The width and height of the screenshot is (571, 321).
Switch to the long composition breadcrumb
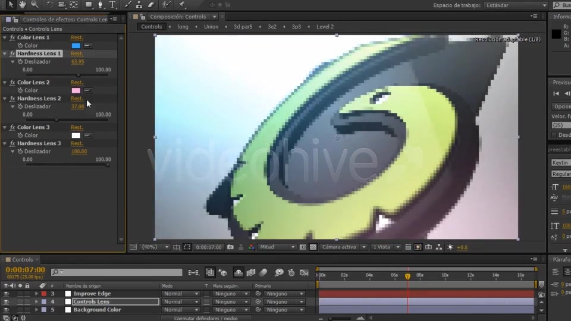pos(183,27)
